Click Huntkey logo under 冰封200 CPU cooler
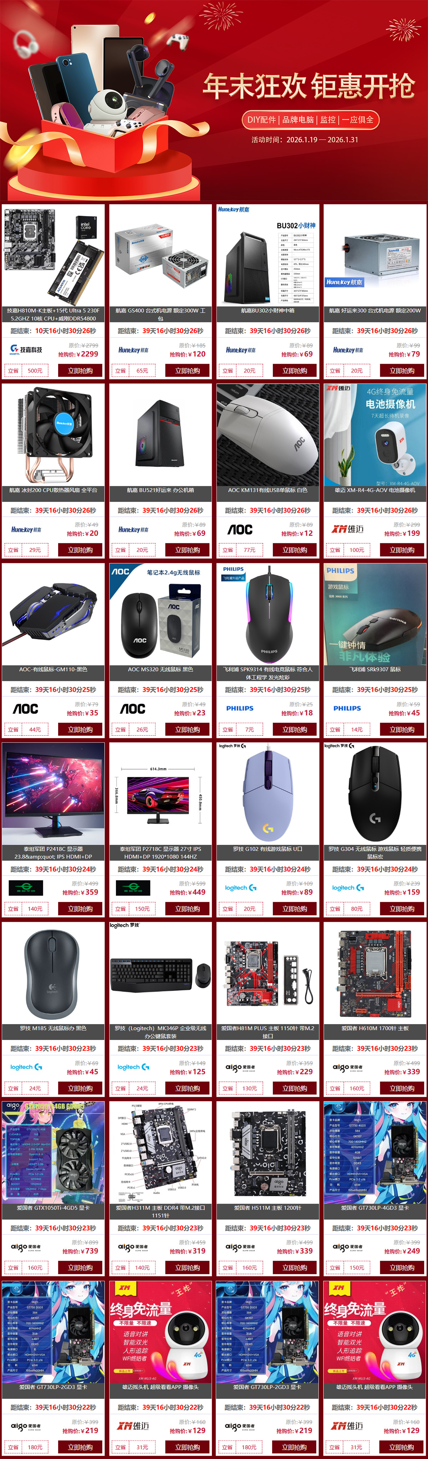The height and width of the screenshot is (1459, 428). (26, 529)
